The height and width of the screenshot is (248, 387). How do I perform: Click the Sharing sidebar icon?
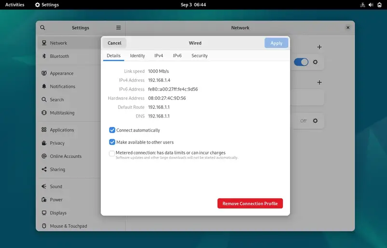click(44, 170)
